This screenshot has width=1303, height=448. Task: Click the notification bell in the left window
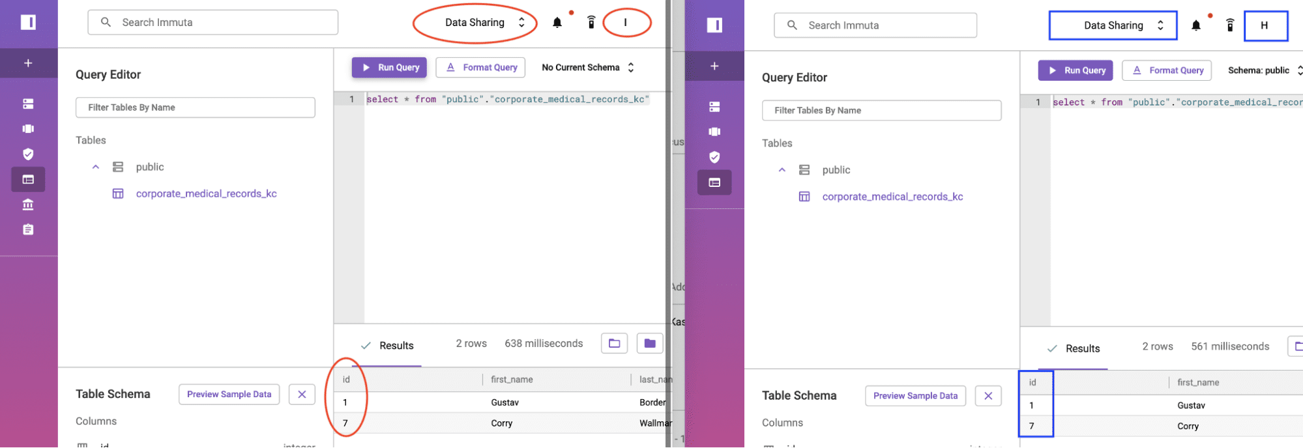(557, 23)
